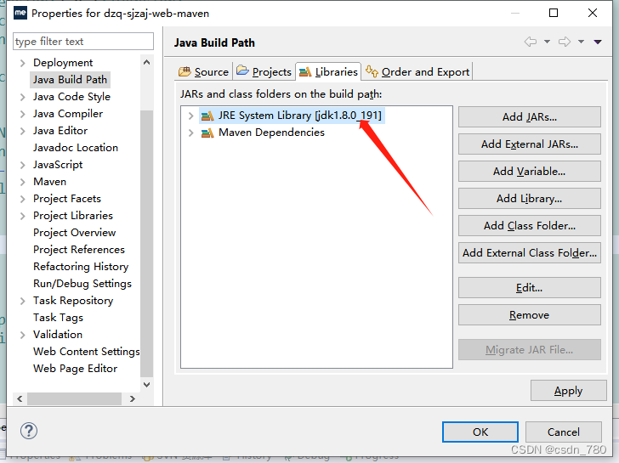Image resolution: width=619 pixels, height=463 pixels.
Task: Switch to the Projects tab
Action: pyautogui.click(x=264, y=71)
